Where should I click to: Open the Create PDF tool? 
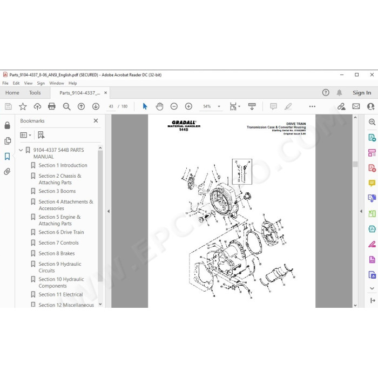click(372, 168)
